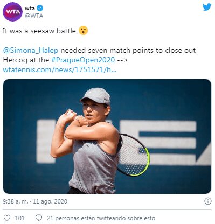This screenshot has width=215, height=224.
Task: Follow the #PragueOpen2020 hashtag
Action: point(83,60)
